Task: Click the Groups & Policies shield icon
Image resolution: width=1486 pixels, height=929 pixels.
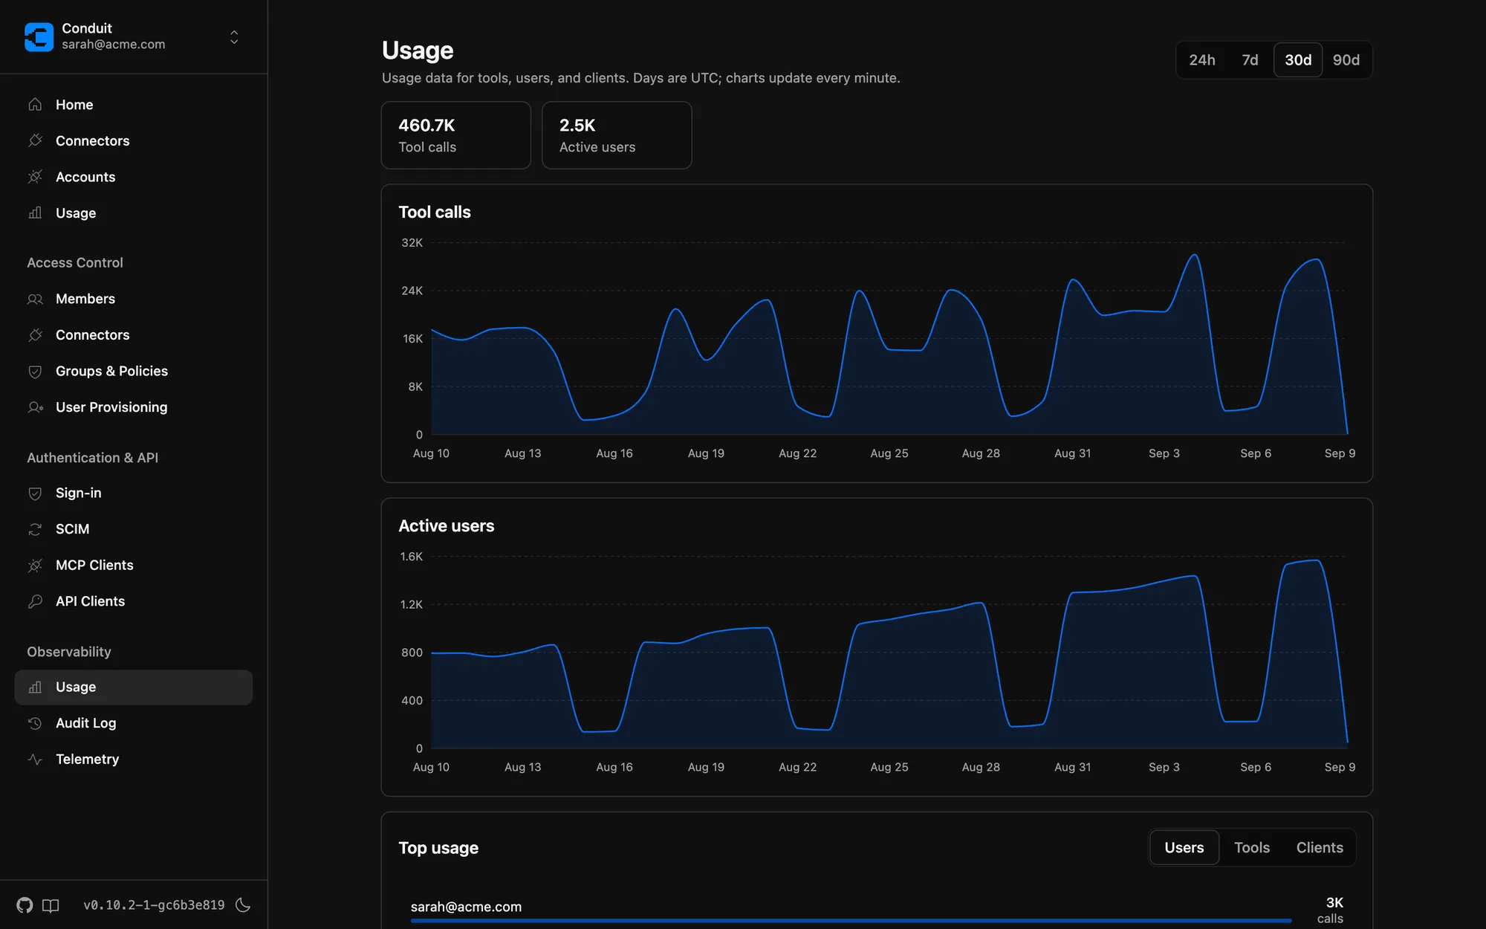Action: click(35, 371)
